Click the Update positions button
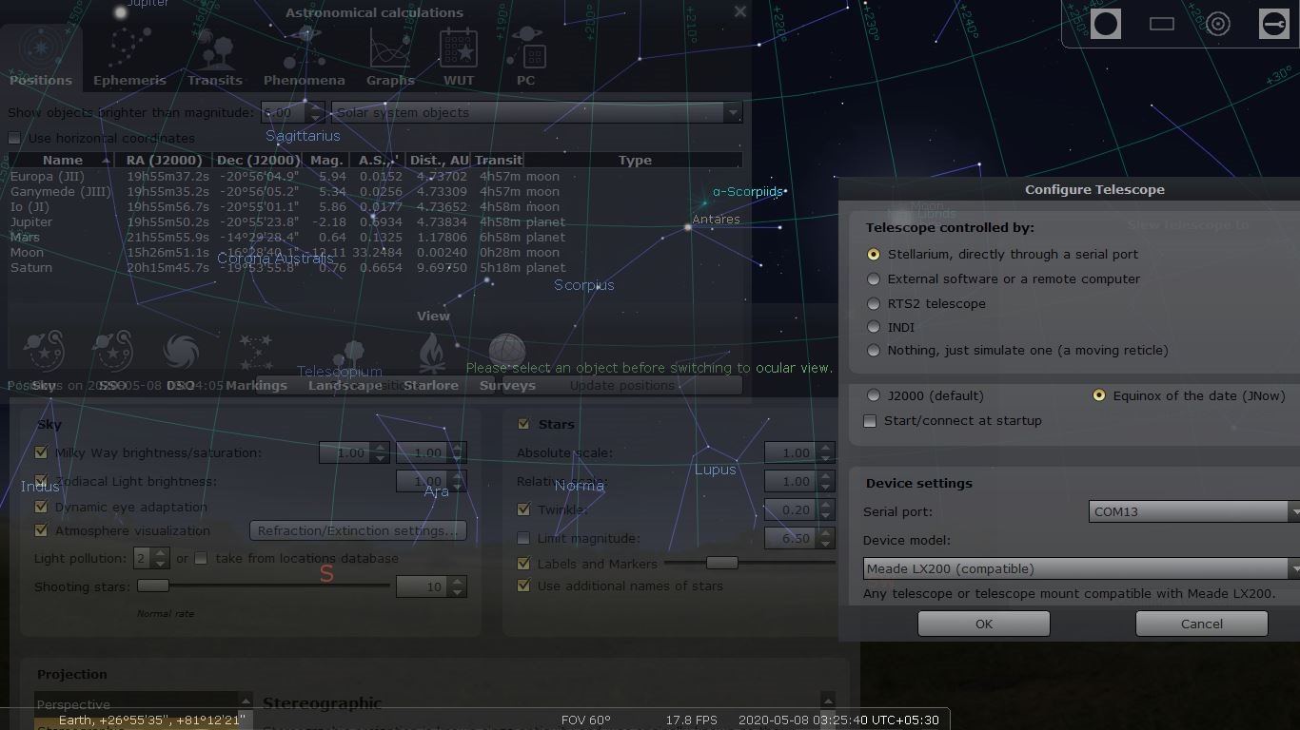The image size is (1300, 730). pyautogui.click(x=621, y=385)
